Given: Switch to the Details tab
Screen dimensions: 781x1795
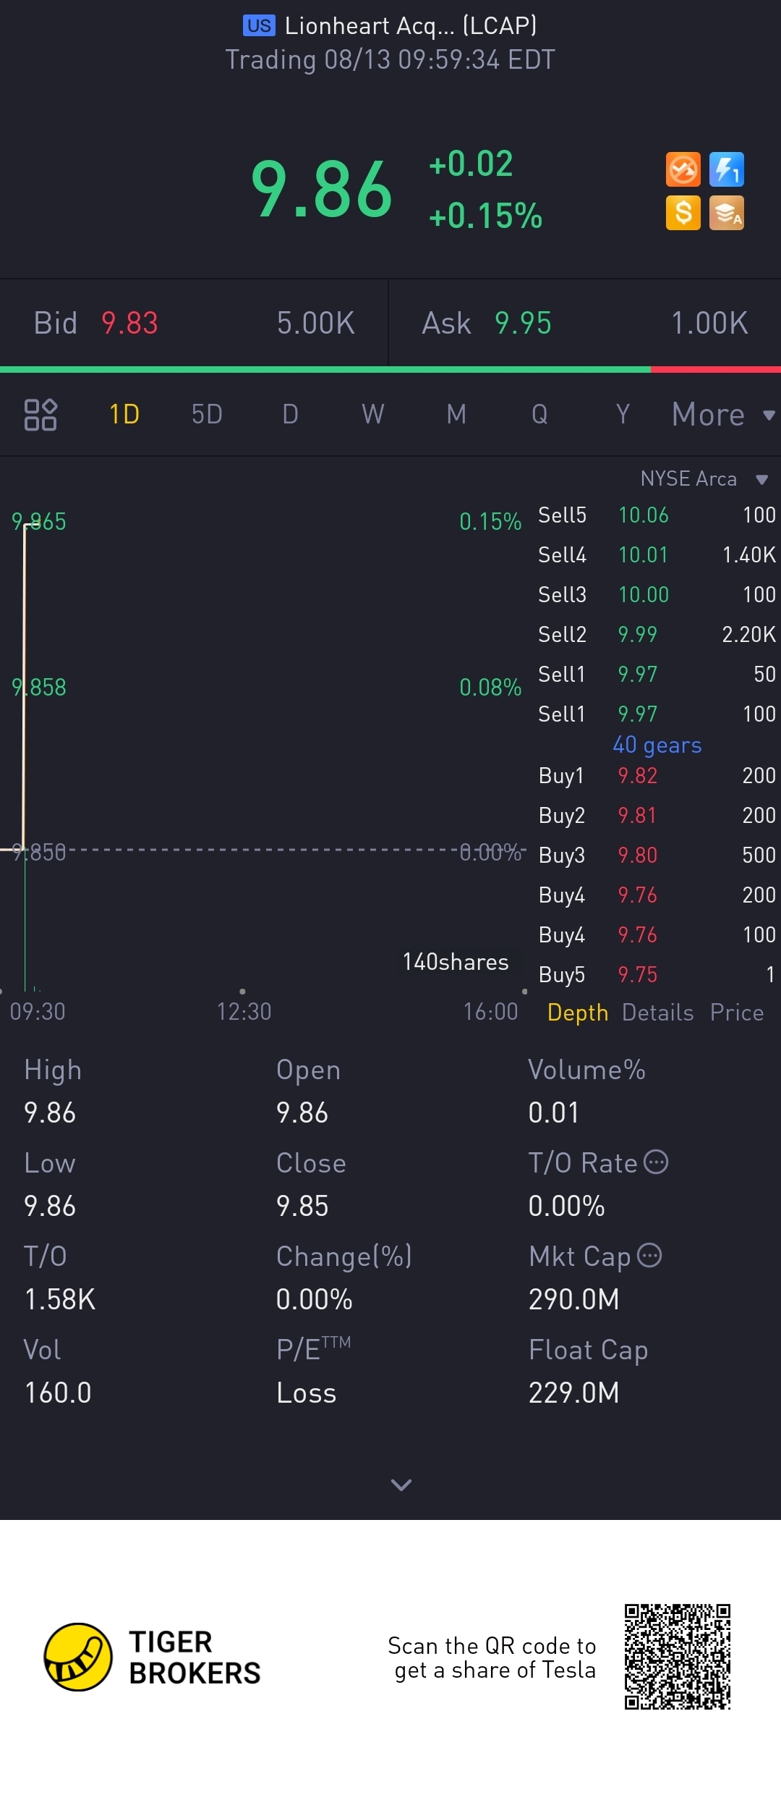Looking at the screenshot, I should 657,1012.
